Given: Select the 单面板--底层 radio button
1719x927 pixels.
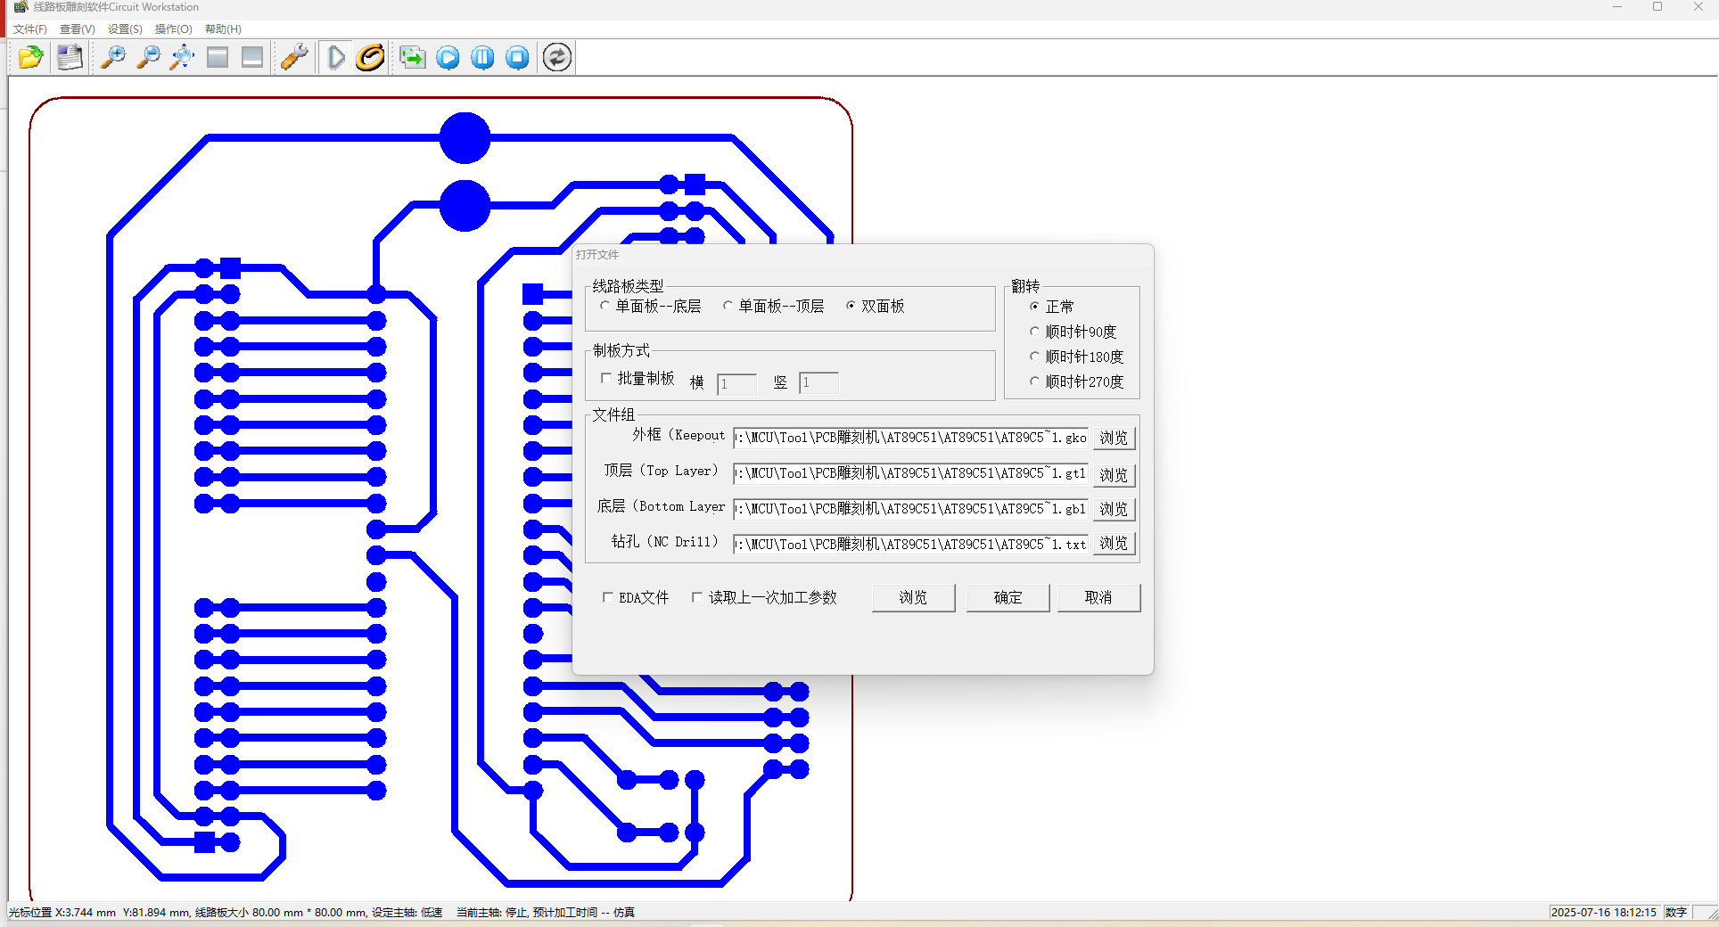Looking at the screenshot, I should [605, 306].
